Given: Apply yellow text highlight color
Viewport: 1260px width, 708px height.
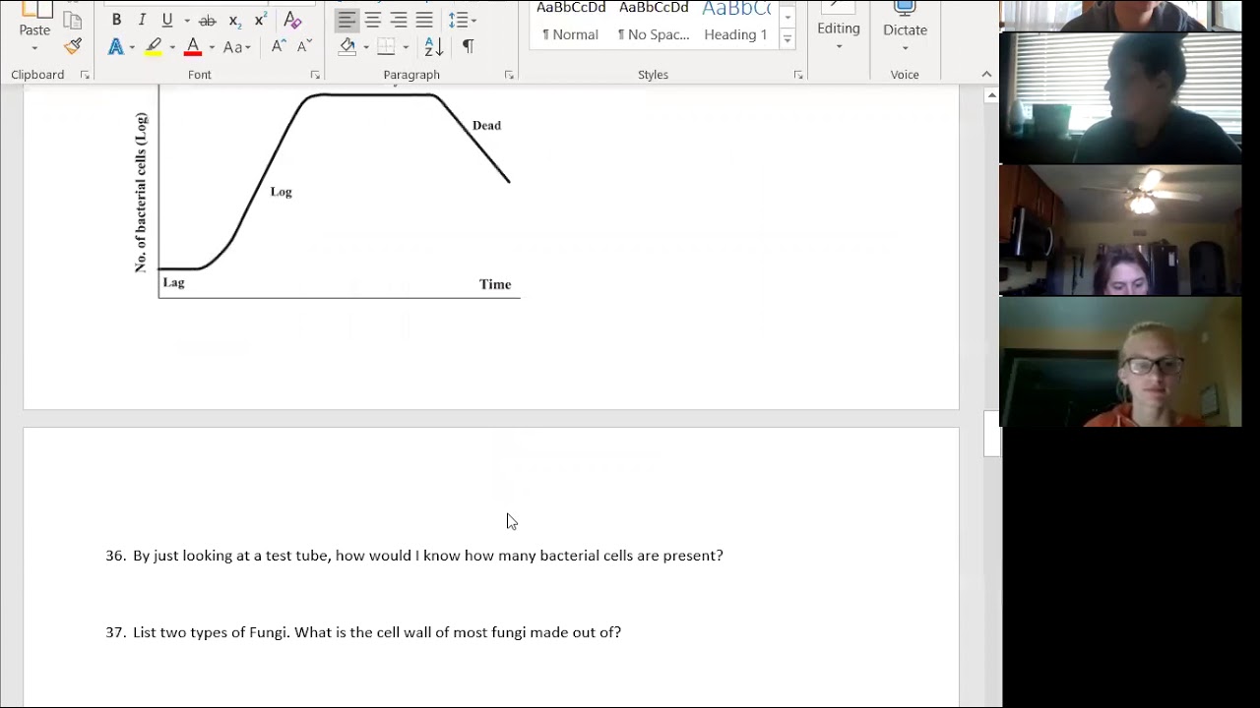Looking at the screenshot, I should pyautogui.click(x=154, y=46).
